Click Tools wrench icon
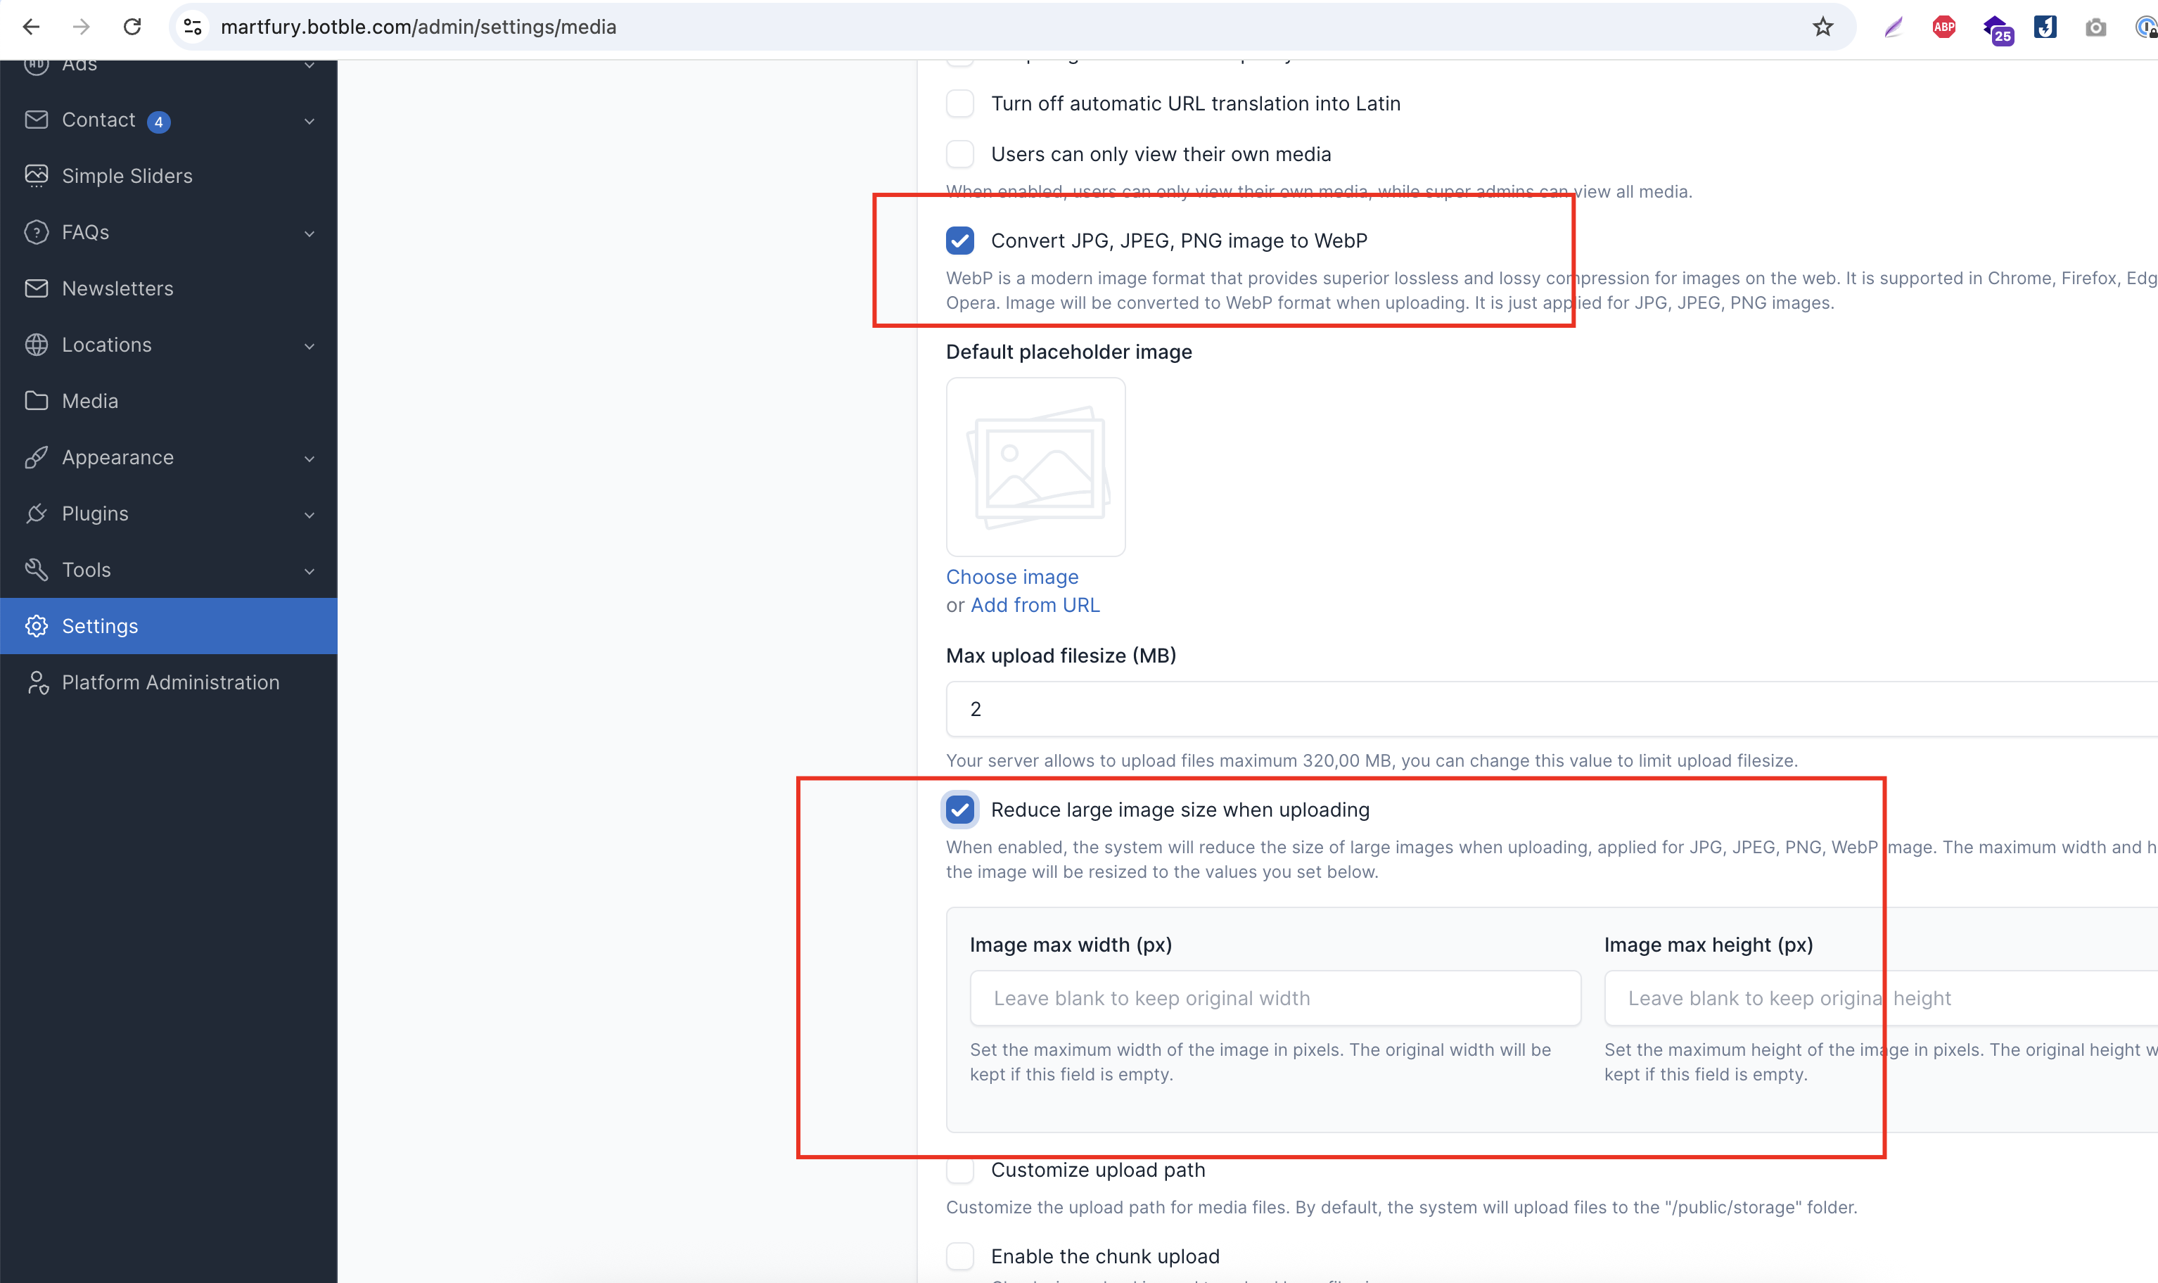 [x=37, y=570]
